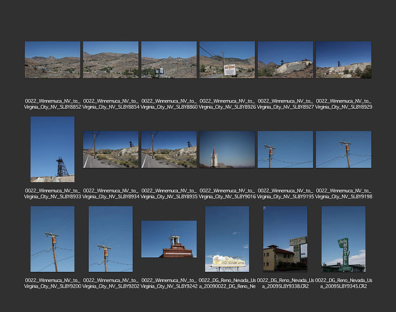Image resolution: width=396 pixels, height=312 pixels.
Task: Select thumbnail 5L8Y9195 utility pole
Action: [286, 149]
